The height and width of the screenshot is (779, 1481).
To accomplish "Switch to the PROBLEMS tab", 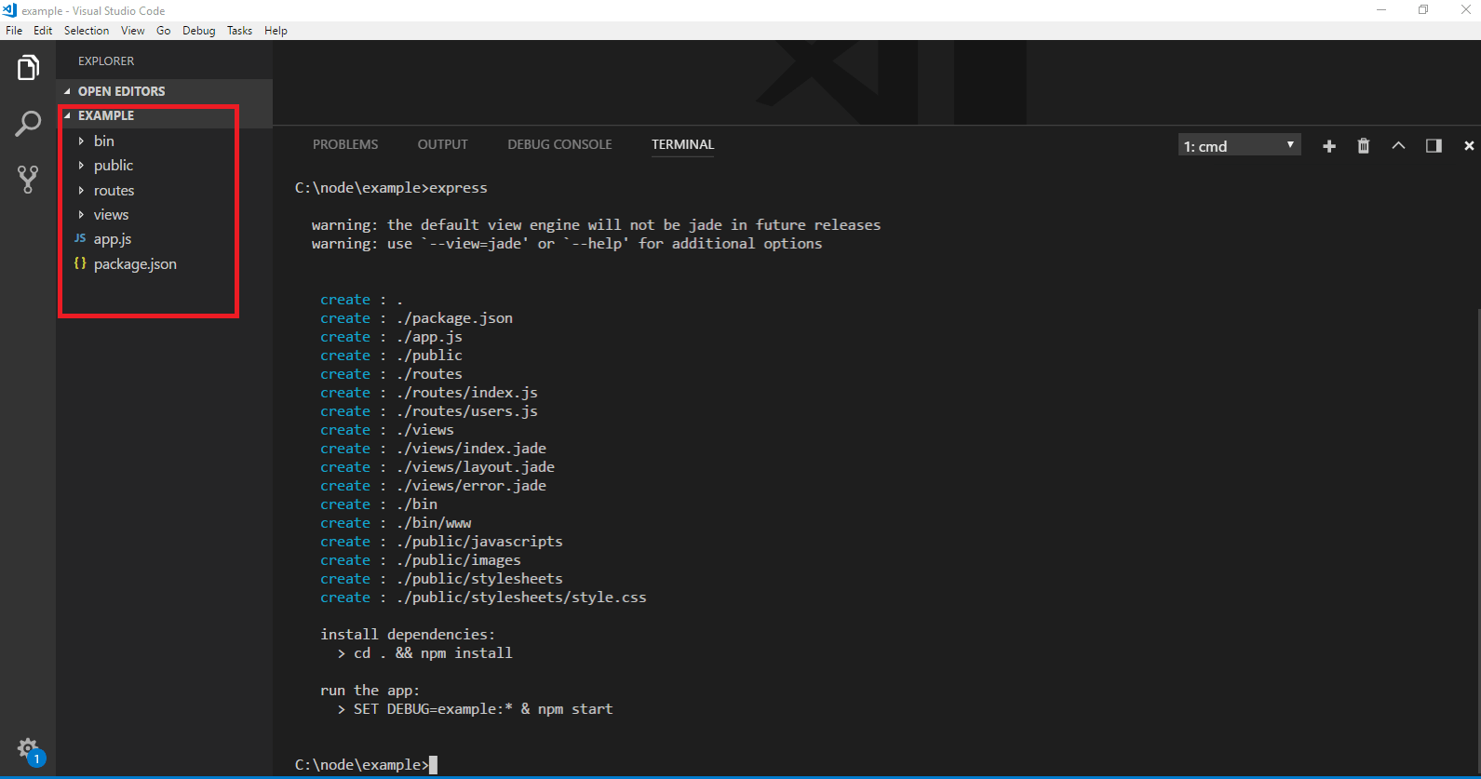I will [345, 144].
